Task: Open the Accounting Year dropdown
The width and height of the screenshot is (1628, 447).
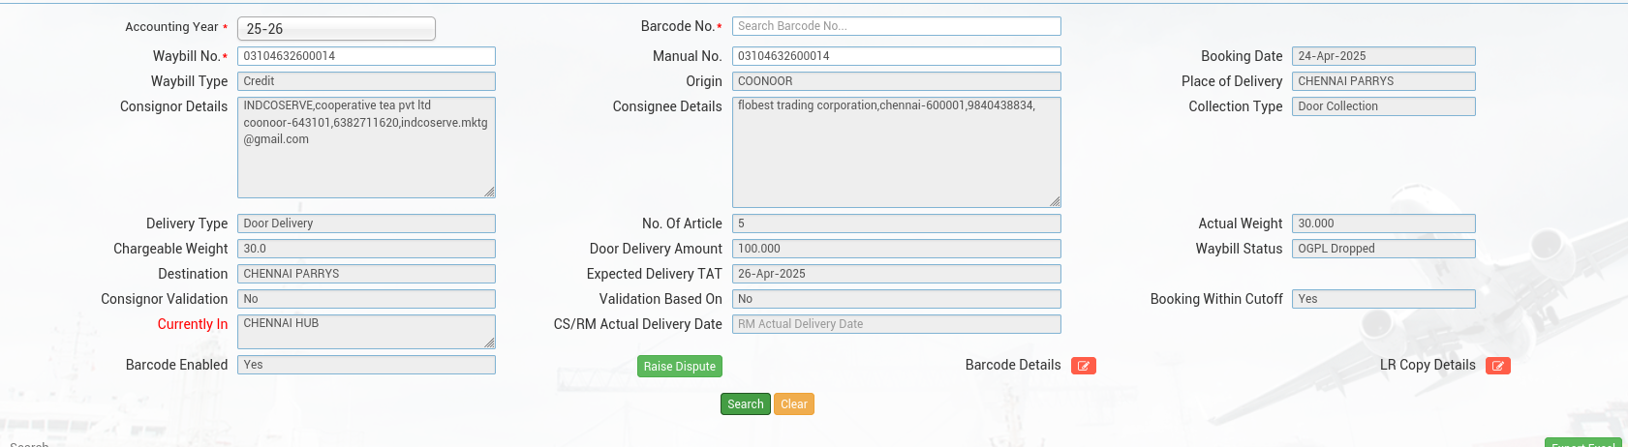Action: tap(336, 29)
